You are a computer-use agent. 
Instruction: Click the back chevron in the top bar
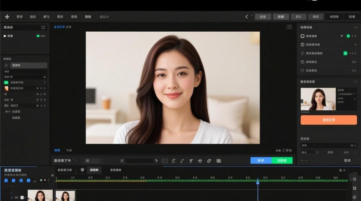point(247,17)
